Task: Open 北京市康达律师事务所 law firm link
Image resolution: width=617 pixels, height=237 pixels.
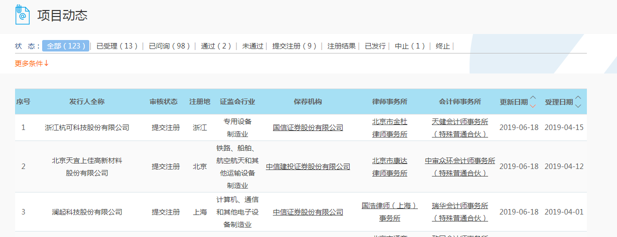Action: (x=390, y=166)
